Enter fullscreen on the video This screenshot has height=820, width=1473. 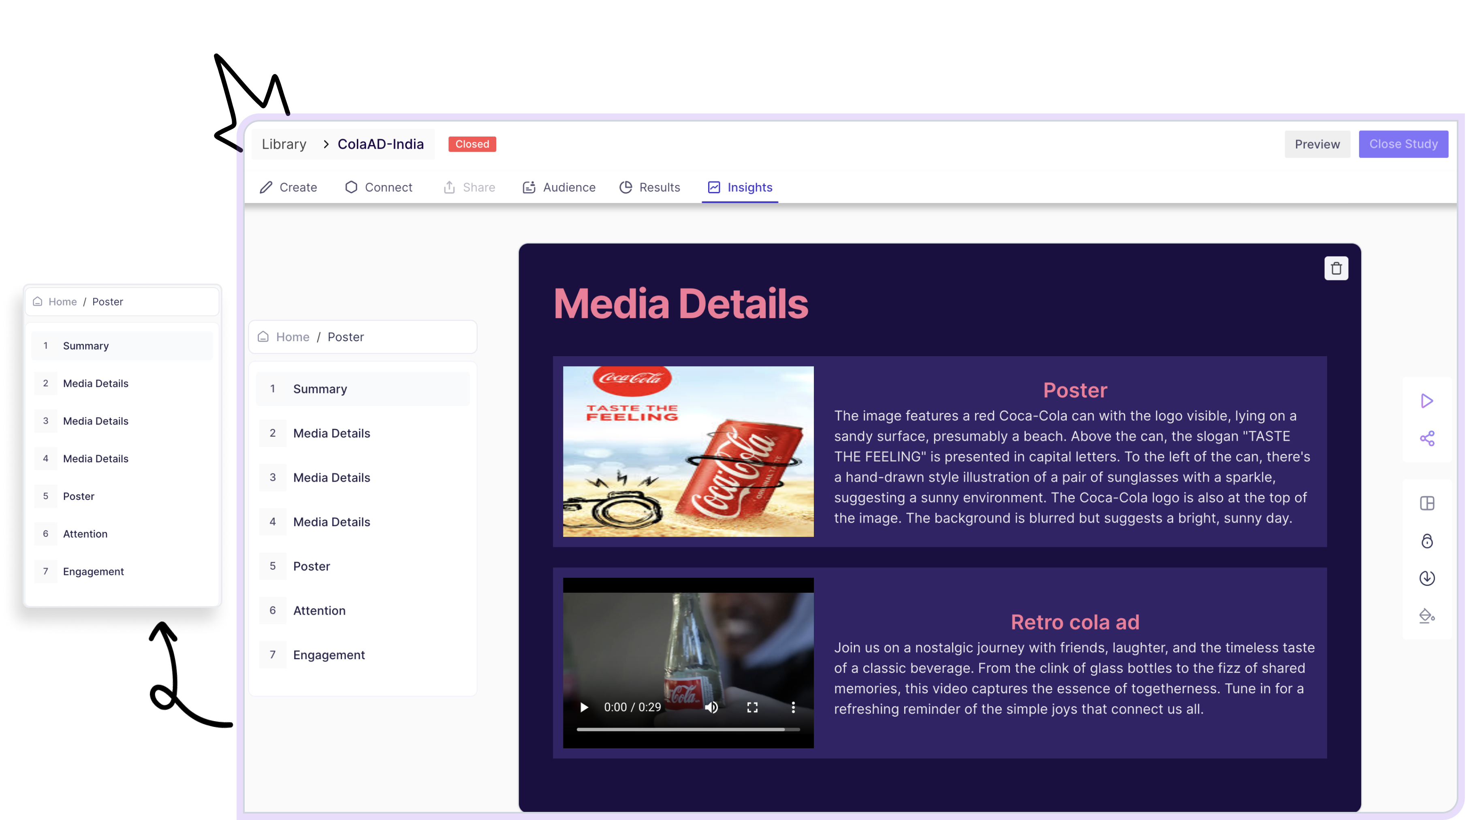(752, 707)
